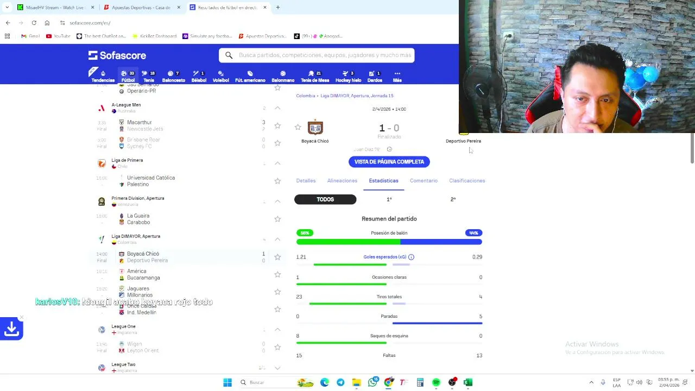The height and width of the screenshot is (391, 695).
Task: Open the Tenis de Mesa category
Action: click(315, 76)
